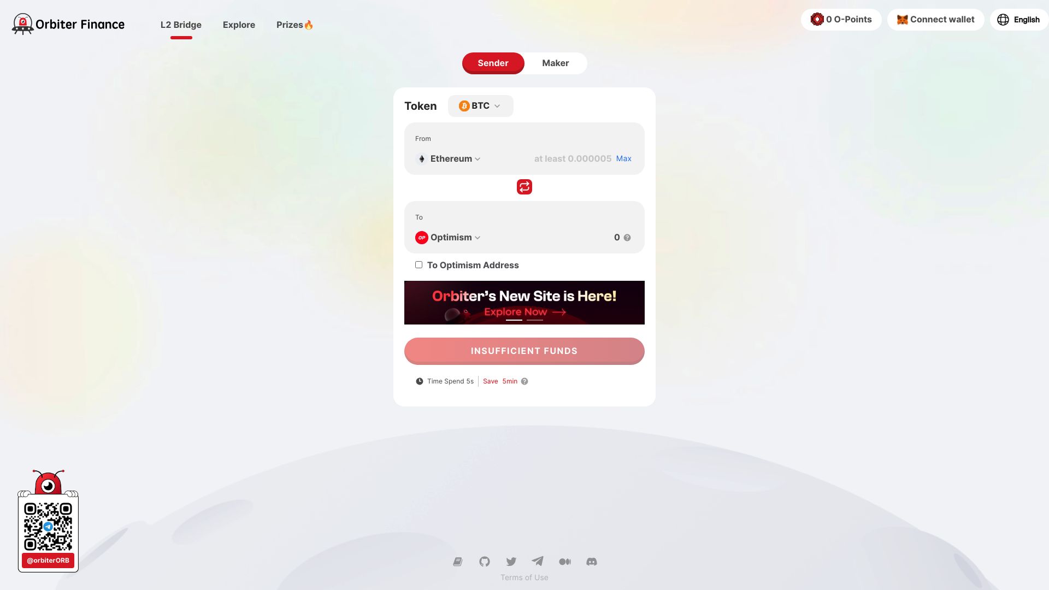Click the Twitter social icon in footer
Viewport: 1049px width, 590px height.
point(511,561)
